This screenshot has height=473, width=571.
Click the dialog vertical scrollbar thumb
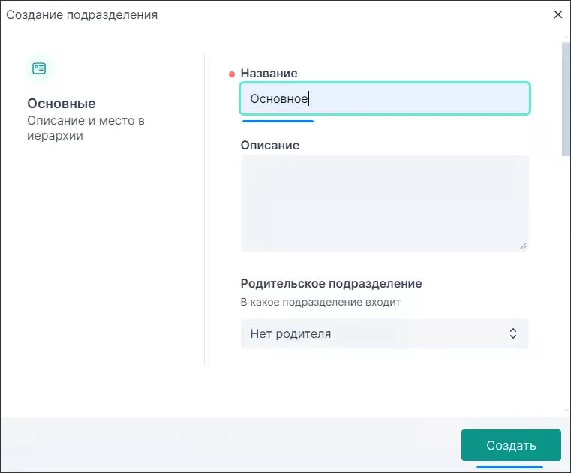pos(566,99)
